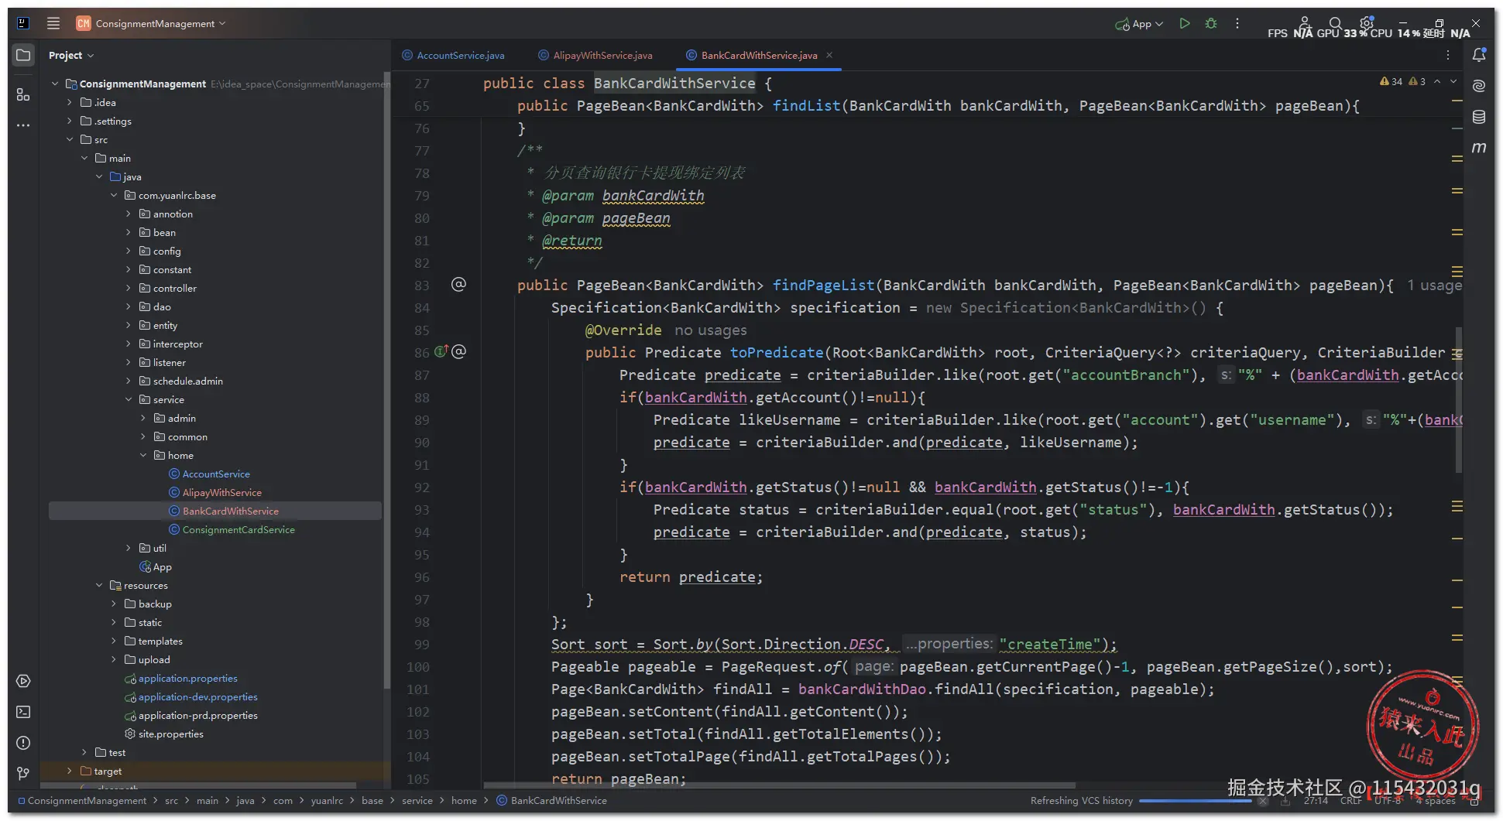Click 'home' in breadcrumb bar
Screen dimensions: 1503x821
click(465, 801)
